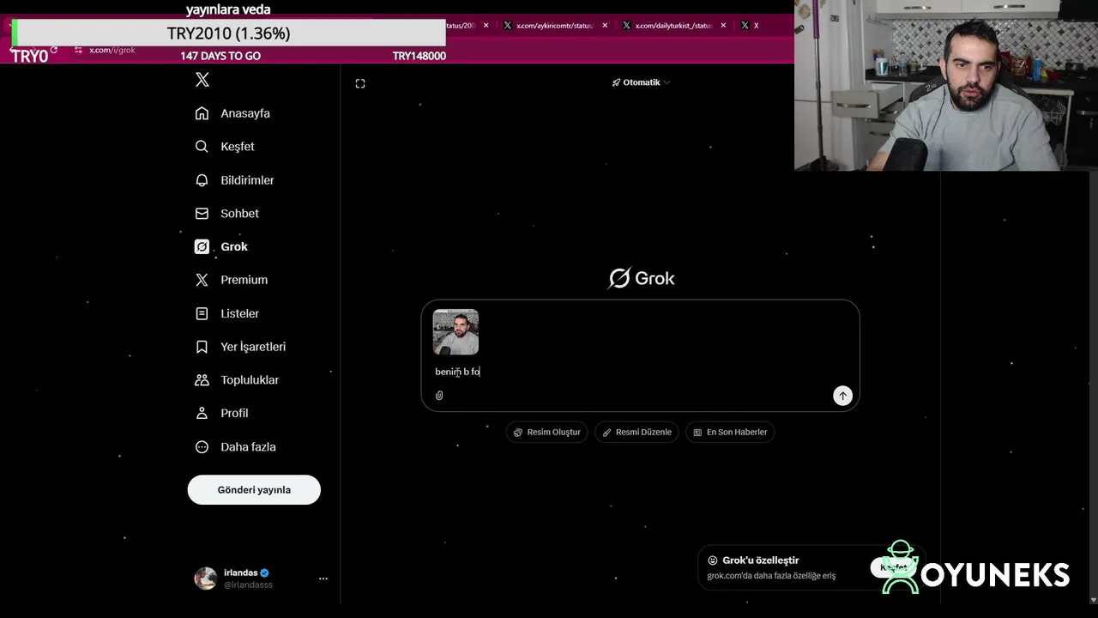1098x618 pixels.
Task: Click the Profil person icon
Action: [202, 414]
